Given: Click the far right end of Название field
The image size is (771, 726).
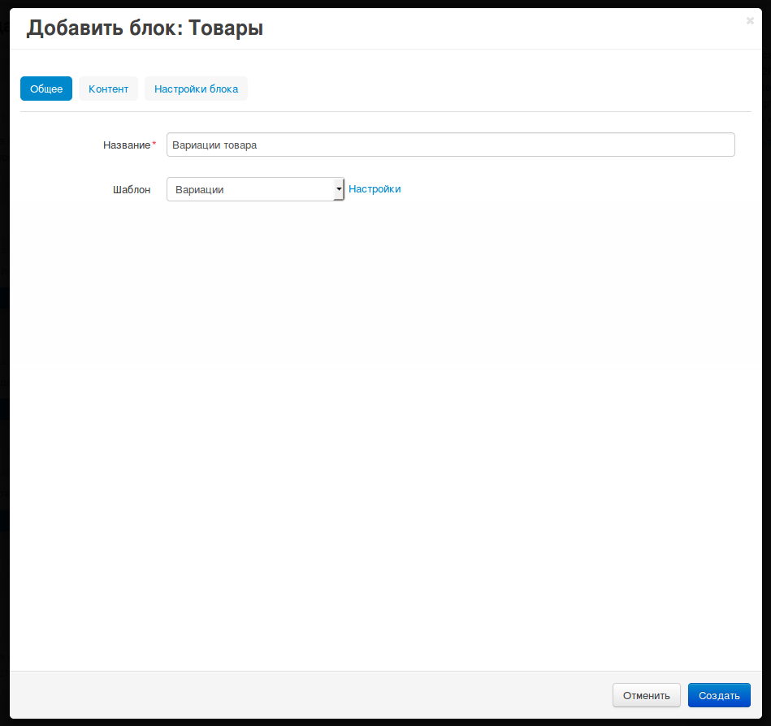Looking at the screenshot, I should point(727,145).
